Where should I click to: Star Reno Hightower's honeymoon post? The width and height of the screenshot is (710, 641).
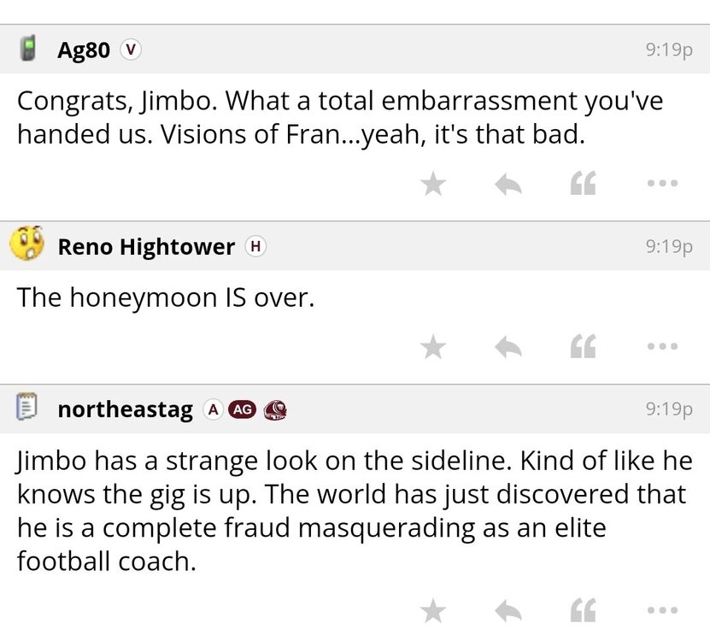pos(434,347)
